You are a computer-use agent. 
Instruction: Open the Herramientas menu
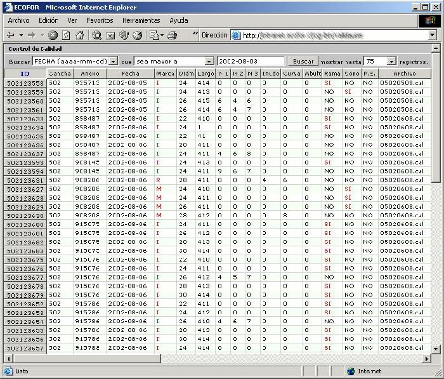tap(141, 20)
